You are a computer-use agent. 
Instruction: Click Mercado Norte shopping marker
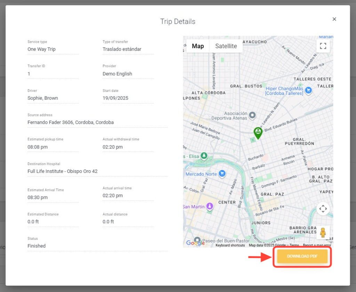[222, 173]
